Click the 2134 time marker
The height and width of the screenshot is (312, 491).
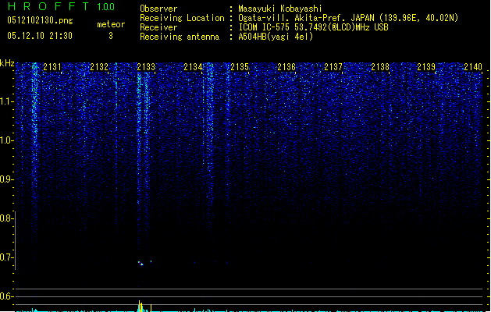(193, 67)
